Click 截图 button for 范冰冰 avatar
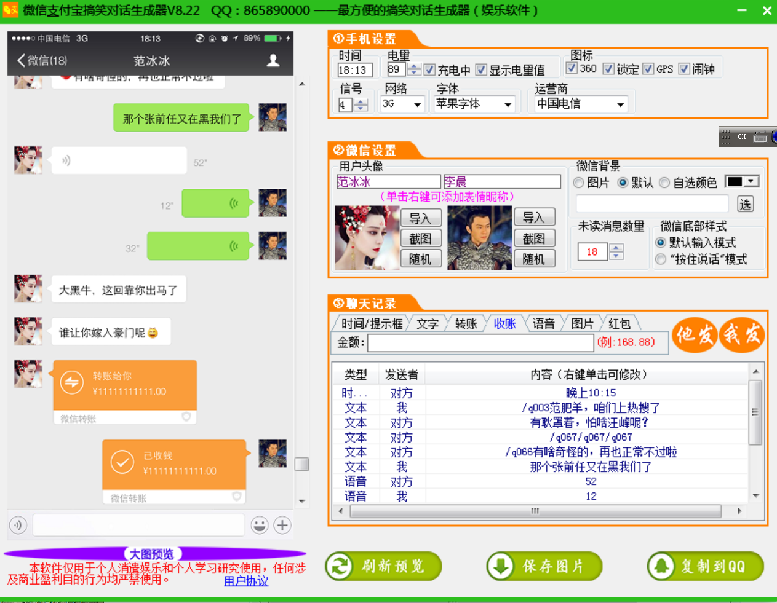The height and width of the screenshot is (603, 777). 421,238
